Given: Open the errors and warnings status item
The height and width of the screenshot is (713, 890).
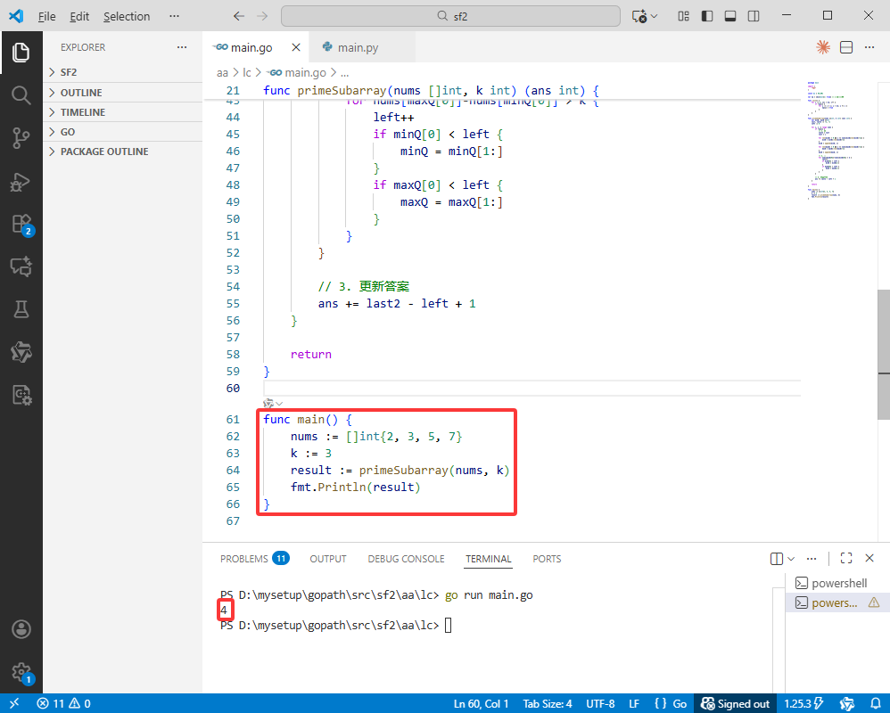Looking at the screenshot, I should click(x=63, y=703).
